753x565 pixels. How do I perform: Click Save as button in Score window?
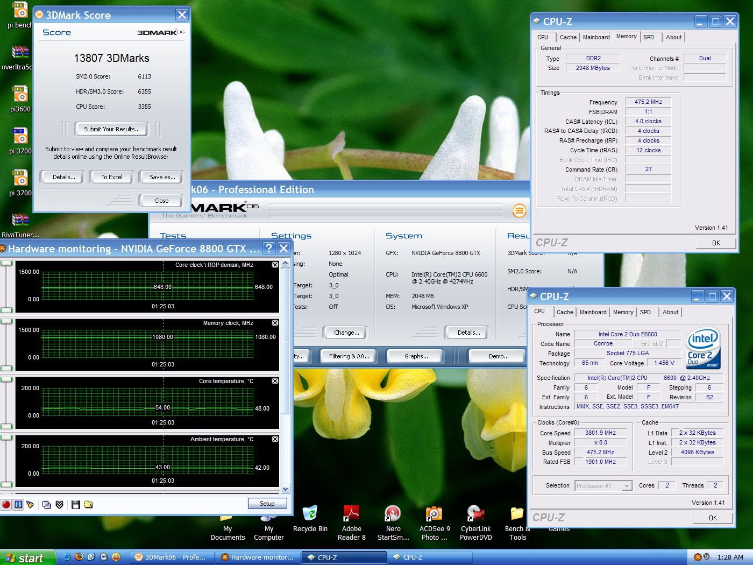pyautogui.click(x=162, y=177)
